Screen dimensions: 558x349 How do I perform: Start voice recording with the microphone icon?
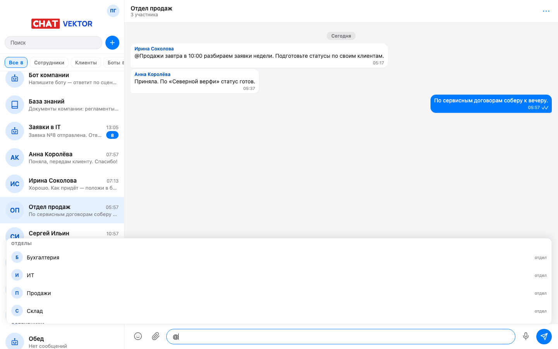pos(526,336)
